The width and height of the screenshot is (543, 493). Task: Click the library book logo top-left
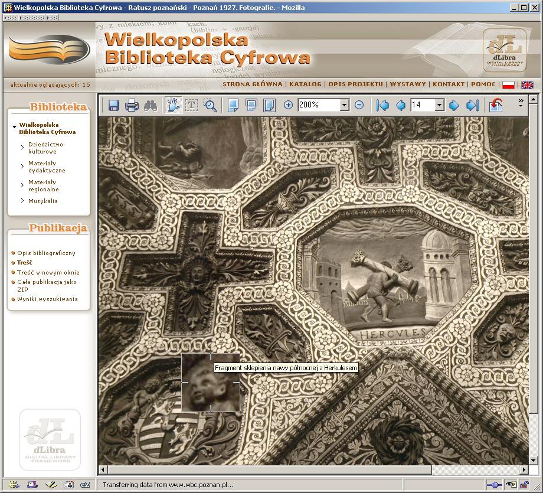(49, 50)
